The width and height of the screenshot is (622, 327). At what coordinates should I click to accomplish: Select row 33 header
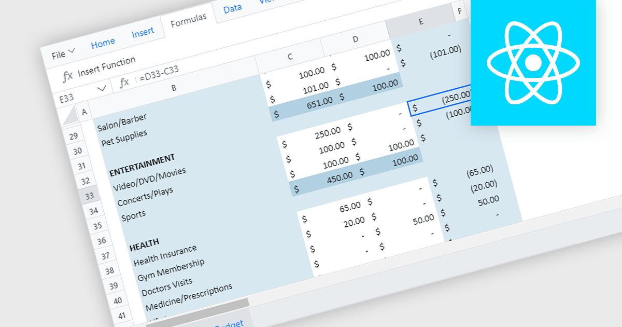(x=90, y=195)
